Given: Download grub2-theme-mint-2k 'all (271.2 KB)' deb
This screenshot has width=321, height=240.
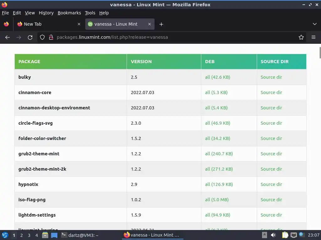Looking at the screenshot, I should tap(219, 169).
